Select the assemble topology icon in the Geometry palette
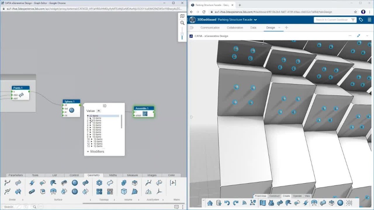This screenshot has width=374, height=210. (99, 191)
